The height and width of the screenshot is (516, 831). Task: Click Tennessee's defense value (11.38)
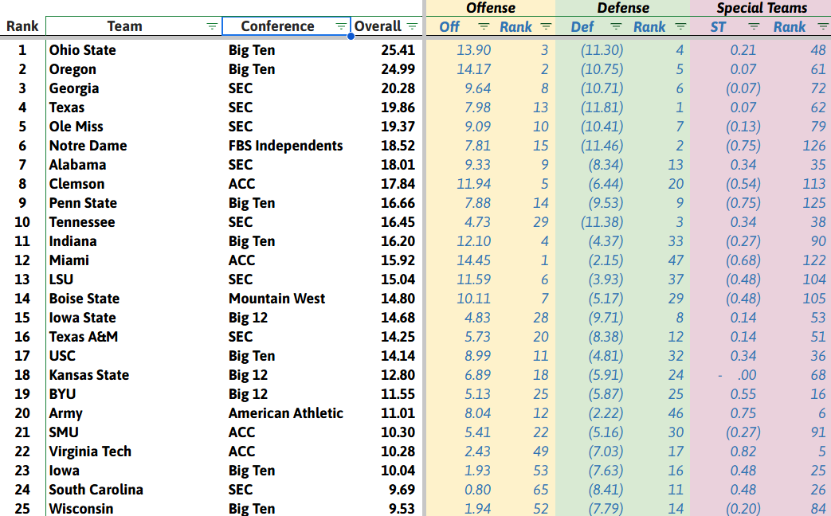point(602,222)
